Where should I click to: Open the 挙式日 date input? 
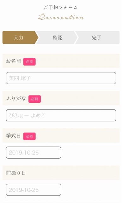pos(34,153)
